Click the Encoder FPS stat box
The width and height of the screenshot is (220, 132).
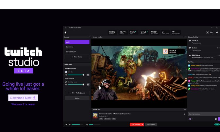[176, 32]
